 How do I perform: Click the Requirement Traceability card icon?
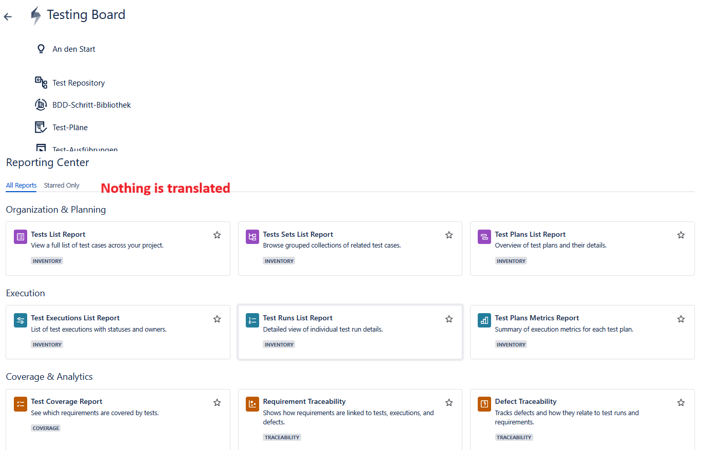pos(252,404)
